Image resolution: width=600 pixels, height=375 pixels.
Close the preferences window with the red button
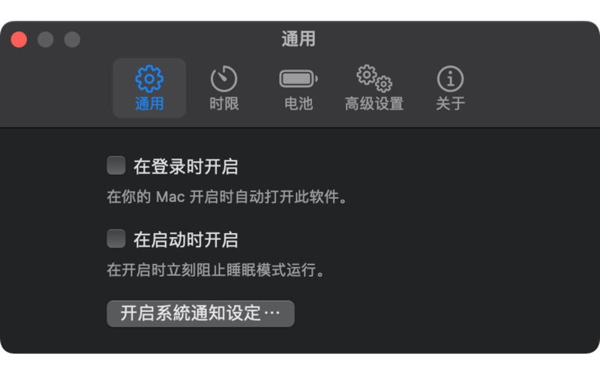click(x=19, y=40)
